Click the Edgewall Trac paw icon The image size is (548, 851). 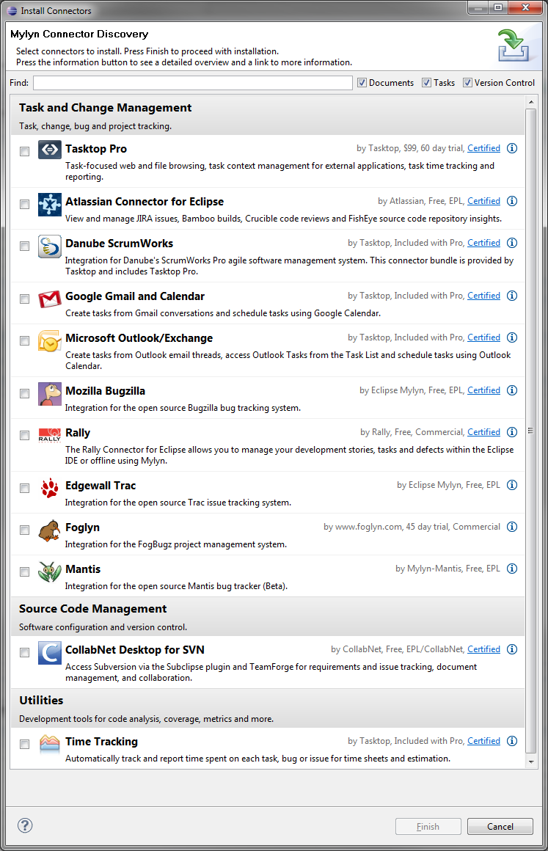pos(49,488)
